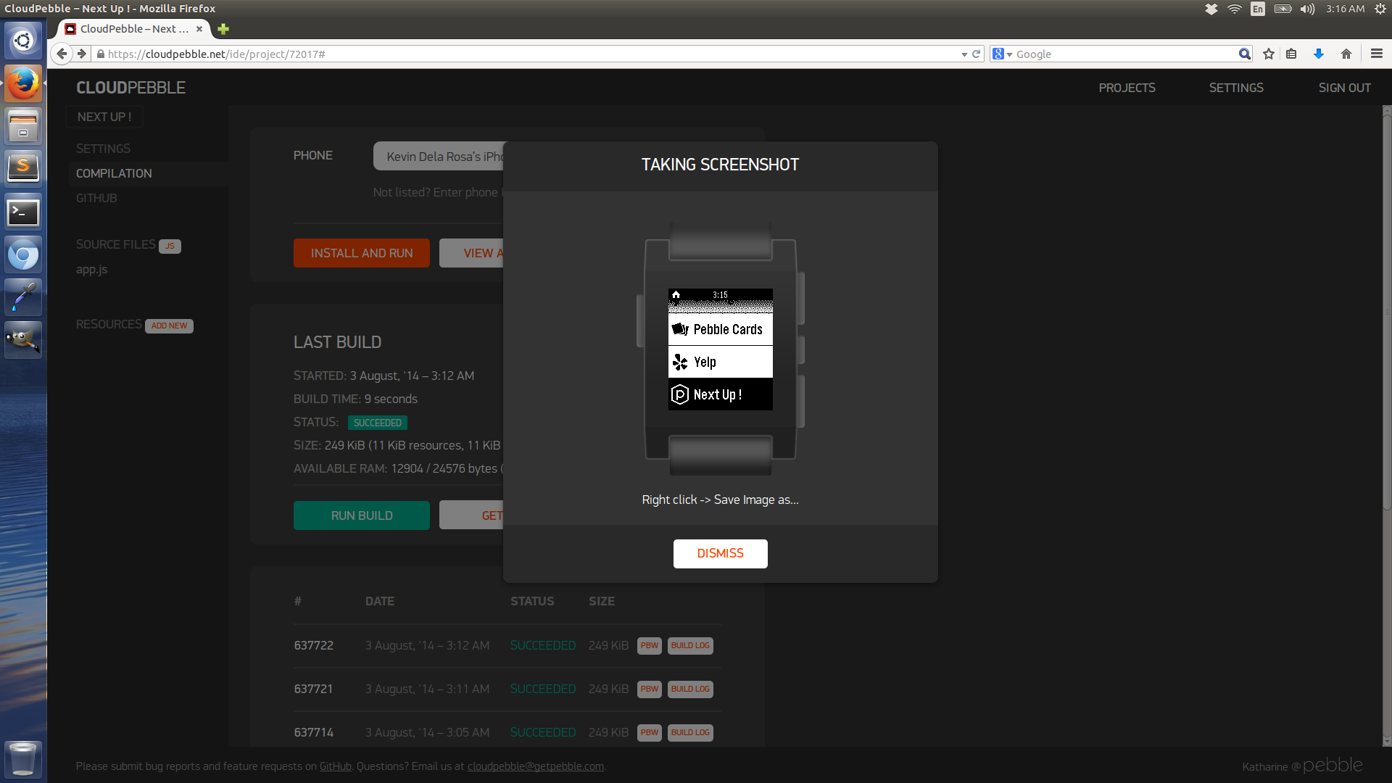Open the PROJECTS menu item

coord(1127,88)
